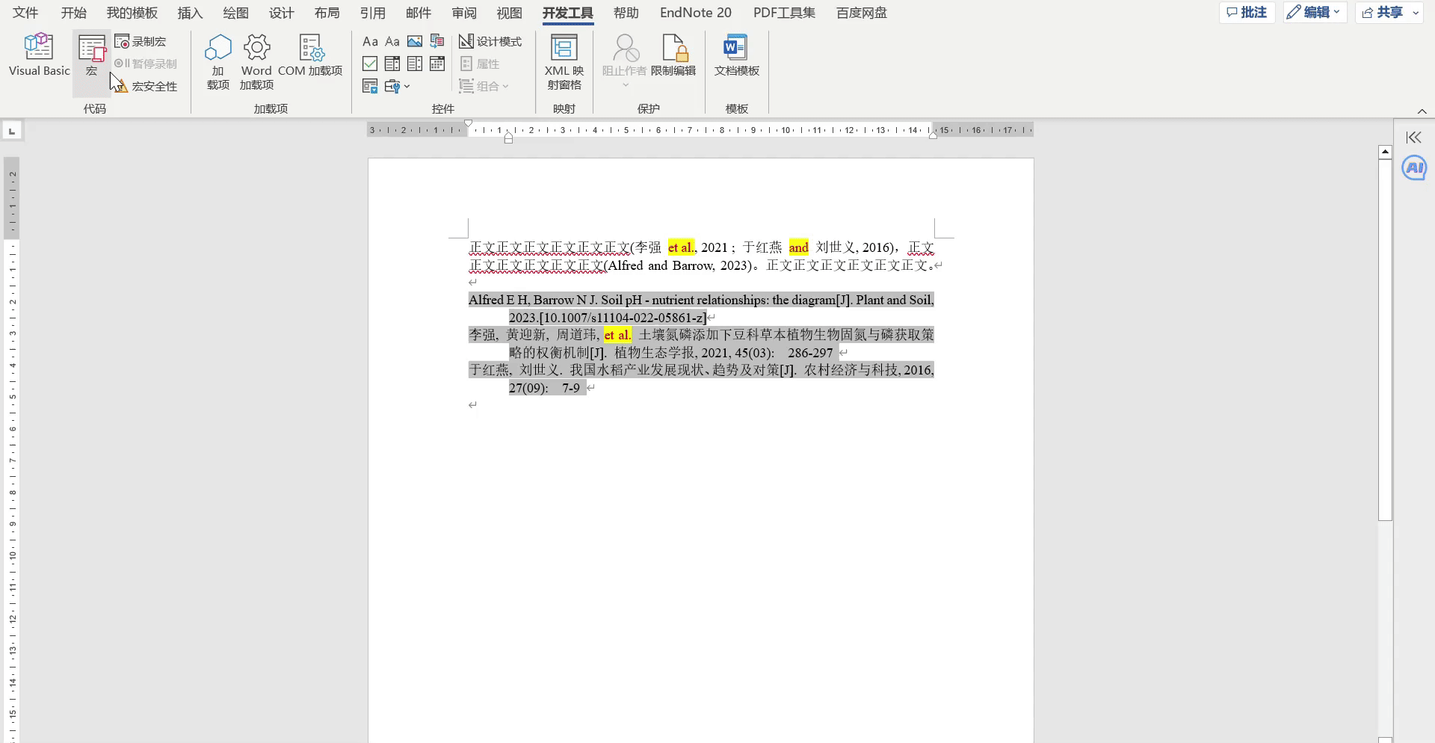Open the 加载项 add-ins hexagon icon
Image resolution: width=1435 pixels, height=743 pixels.
pos(218,61)
